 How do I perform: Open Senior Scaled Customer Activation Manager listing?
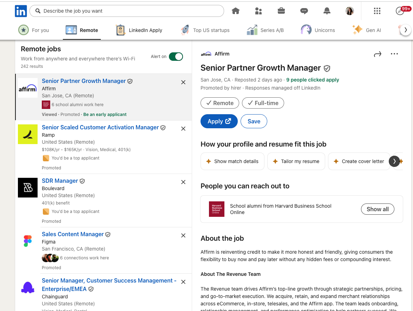(100, 127)
